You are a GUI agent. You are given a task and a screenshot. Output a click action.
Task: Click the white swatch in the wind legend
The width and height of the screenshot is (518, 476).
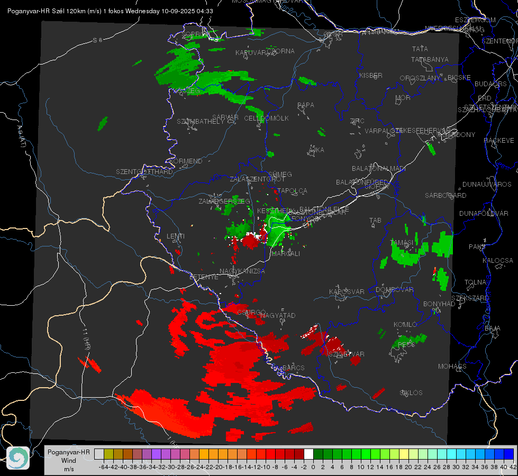click(x=308, y=454)
